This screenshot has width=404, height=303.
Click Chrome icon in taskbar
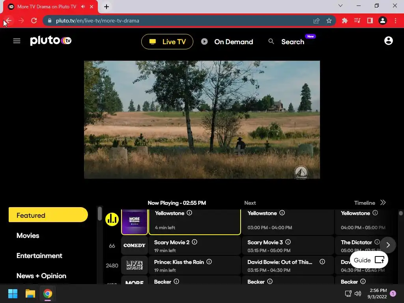48,294
